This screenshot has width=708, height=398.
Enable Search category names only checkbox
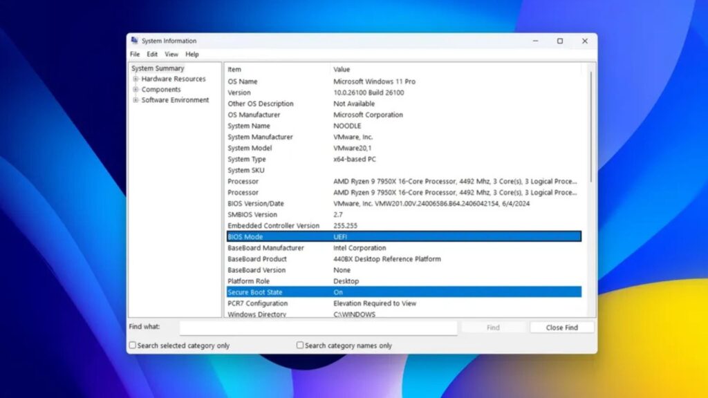(x=300, y=345)
